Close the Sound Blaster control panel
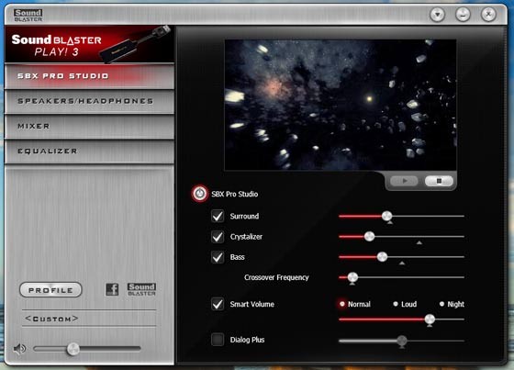Viewport: 514px width, 370px height. click(x=488, y=15)
